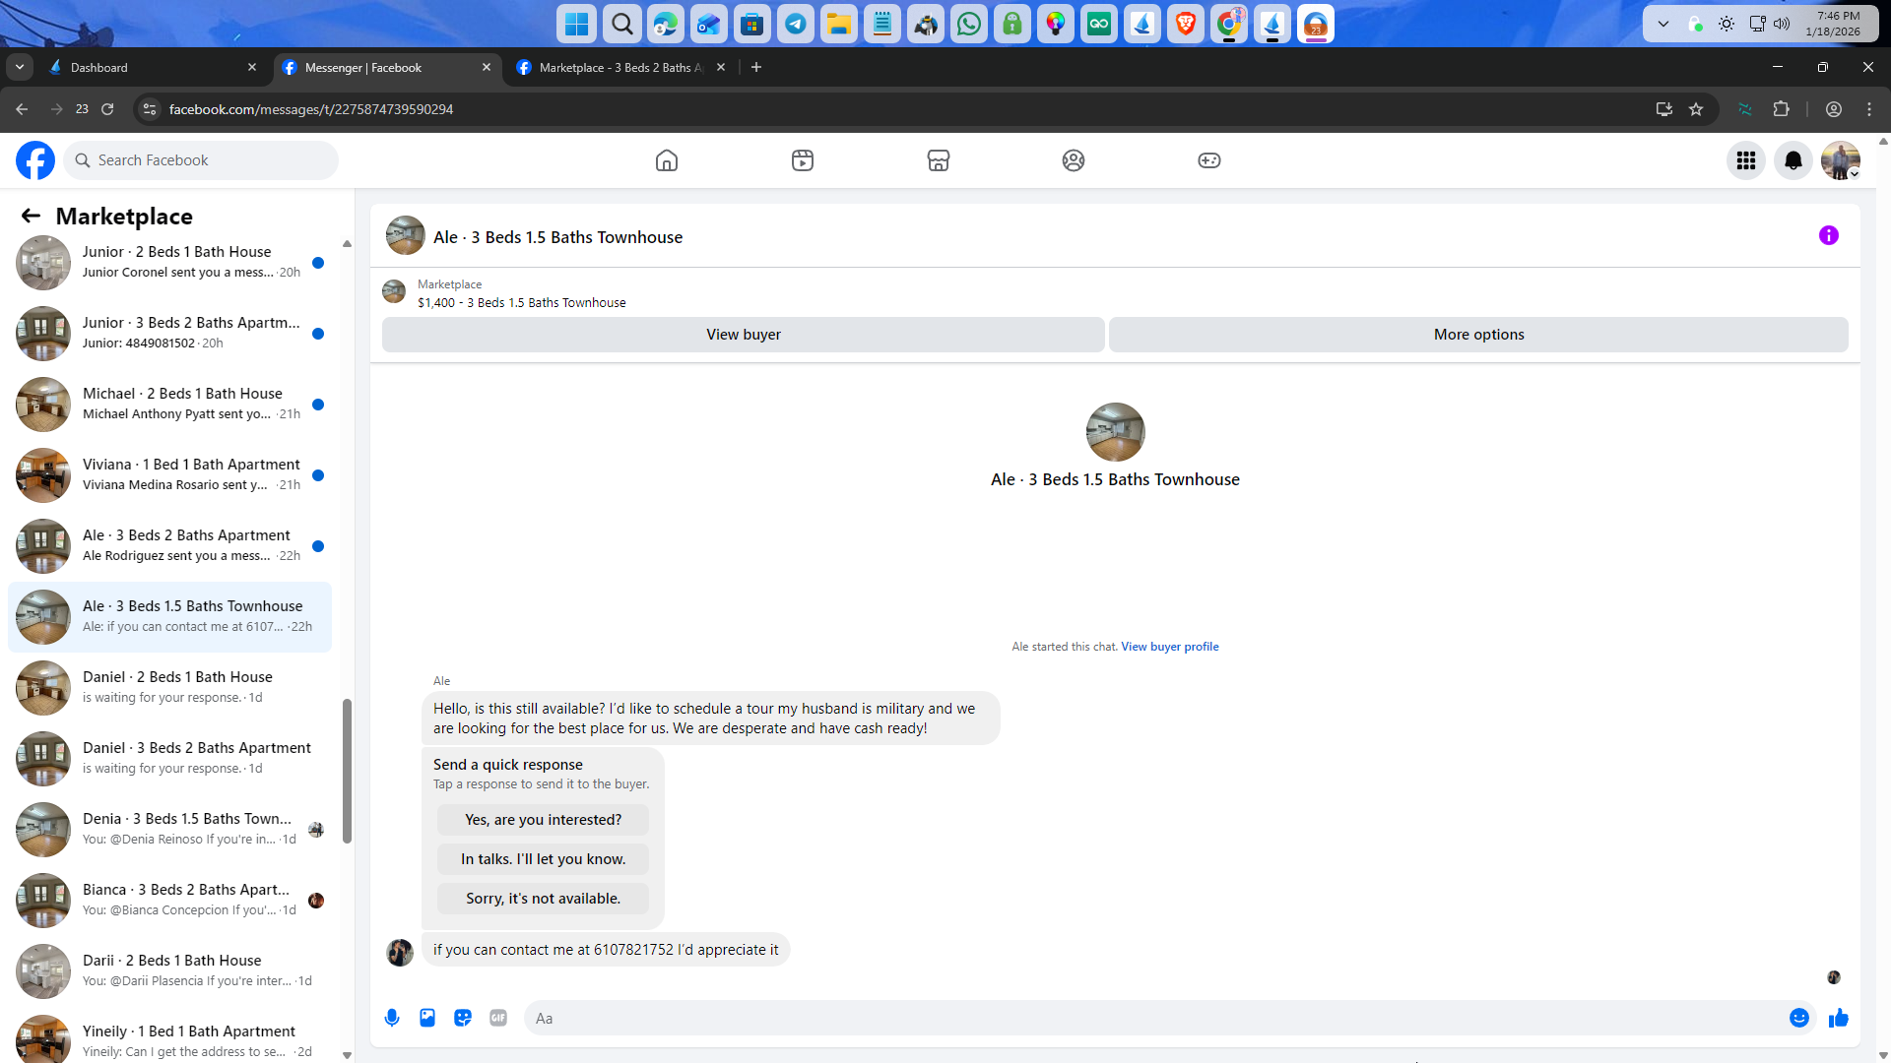Go to Facebook Marketplace nav icon
The image size is (1891, 1063).
(x=938, y=160)
